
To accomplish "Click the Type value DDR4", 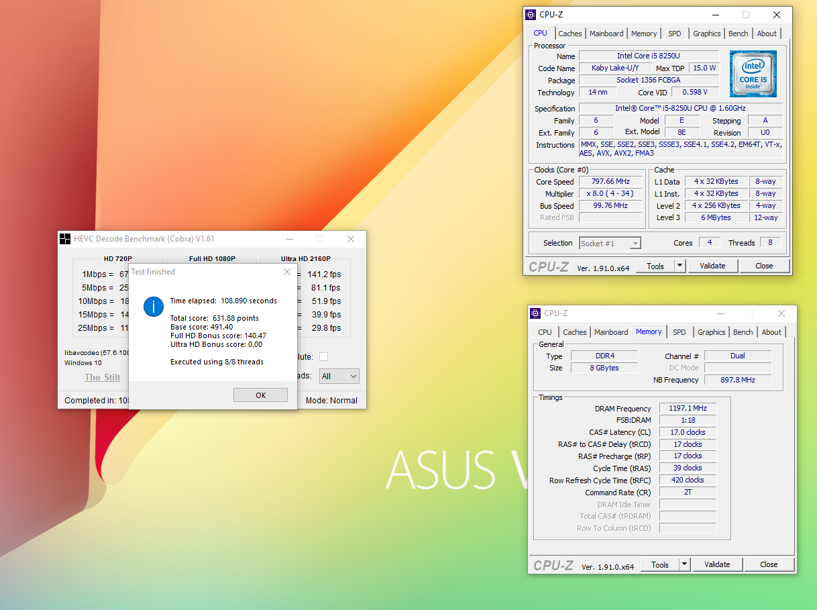I will tap(604, 356).
